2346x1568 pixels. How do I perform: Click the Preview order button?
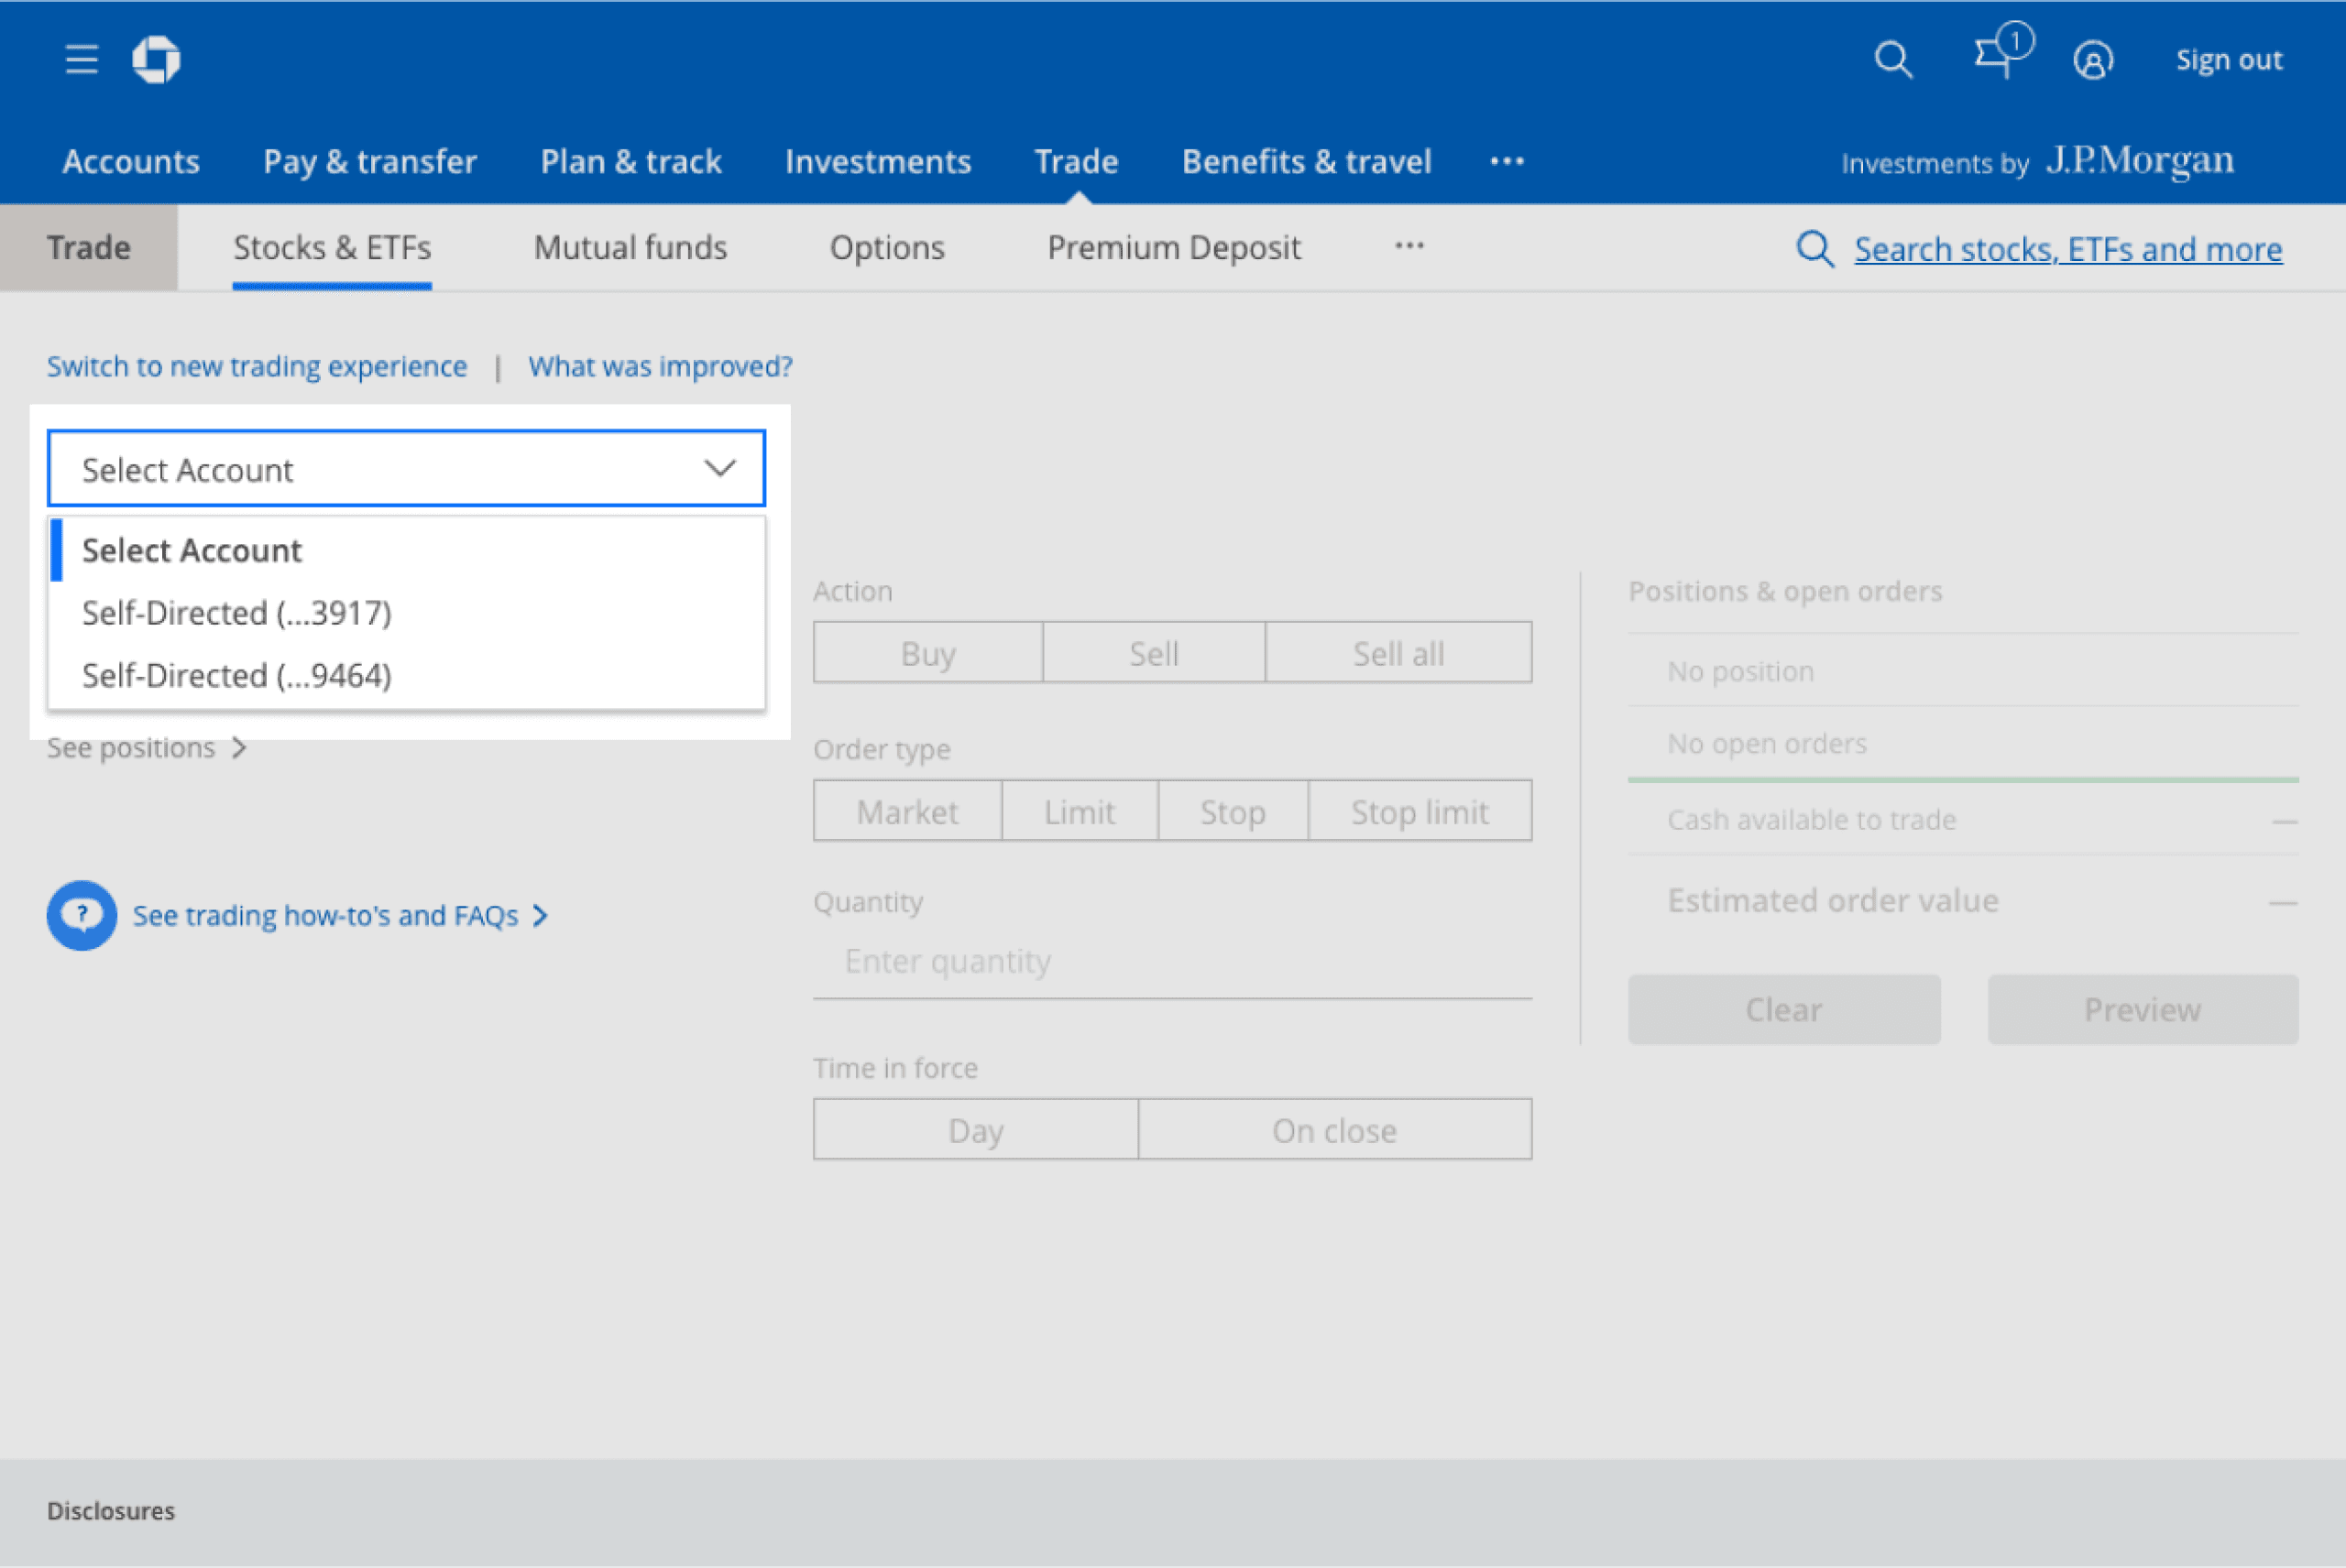tap(2143, 1010)
